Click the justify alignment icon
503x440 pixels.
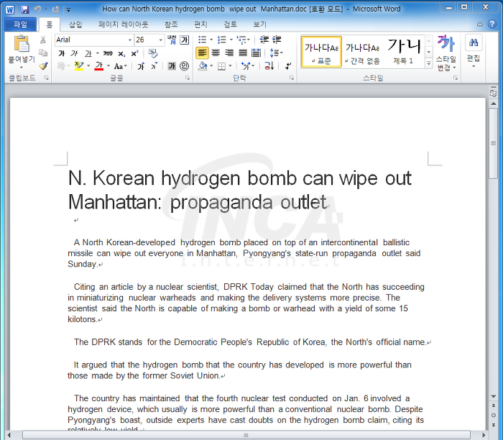coord(243,53)
